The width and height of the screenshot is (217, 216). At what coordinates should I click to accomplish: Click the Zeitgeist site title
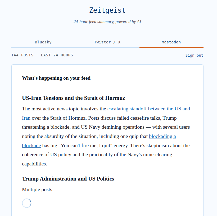[x=107, y=10]
